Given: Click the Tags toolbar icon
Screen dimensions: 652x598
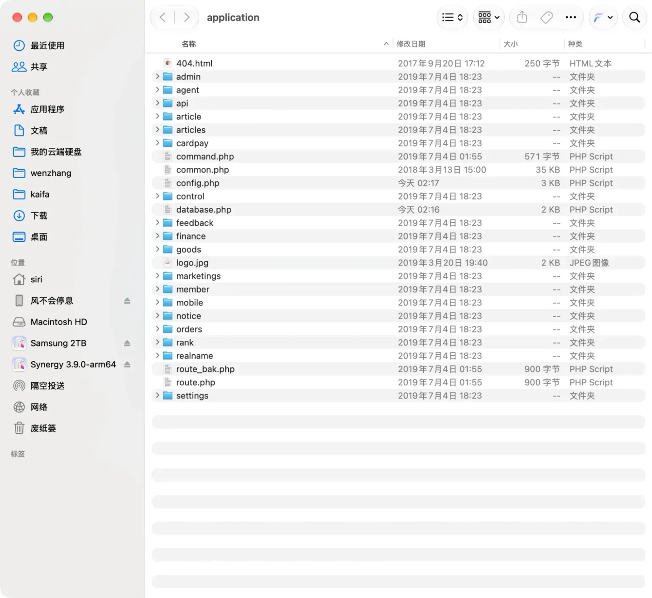Looking at the screenshot, I should click(546, 18).
